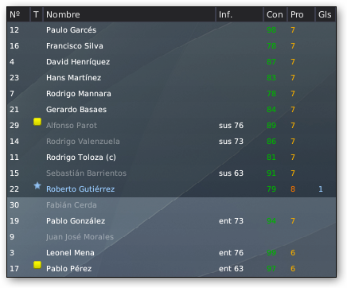347x288 pixels.
Task: Click the T column header
Action: 37,14
